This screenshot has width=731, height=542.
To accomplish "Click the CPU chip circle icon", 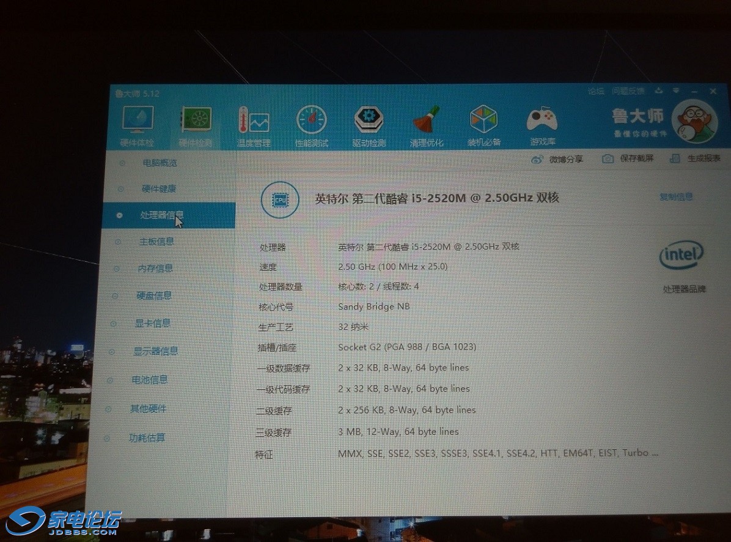I will pos(280,200).
